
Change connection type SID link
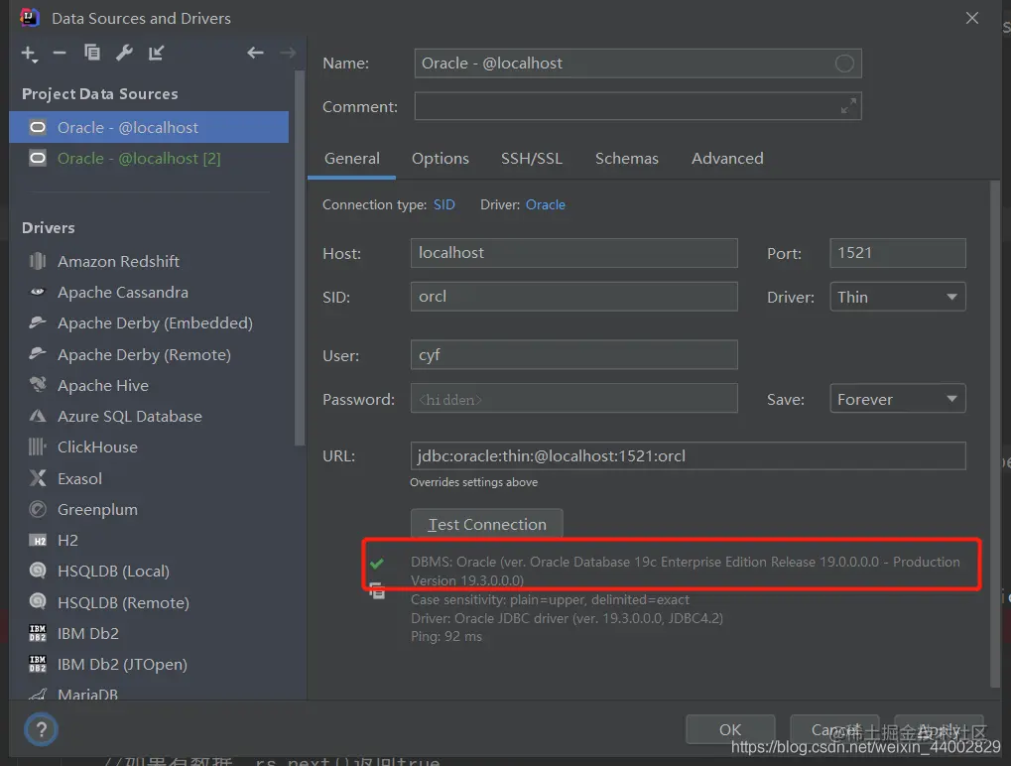point(444,204)
